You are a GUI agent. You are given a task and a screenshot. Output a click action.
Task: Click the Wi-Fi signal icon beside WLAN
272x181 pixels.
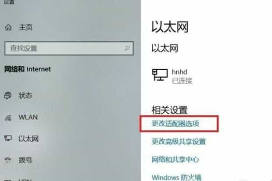pos(8,117)
